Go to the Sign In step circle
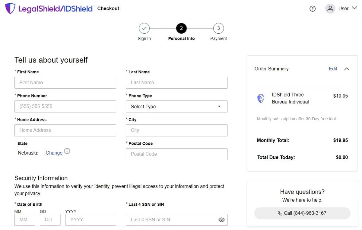 (144, 29)
